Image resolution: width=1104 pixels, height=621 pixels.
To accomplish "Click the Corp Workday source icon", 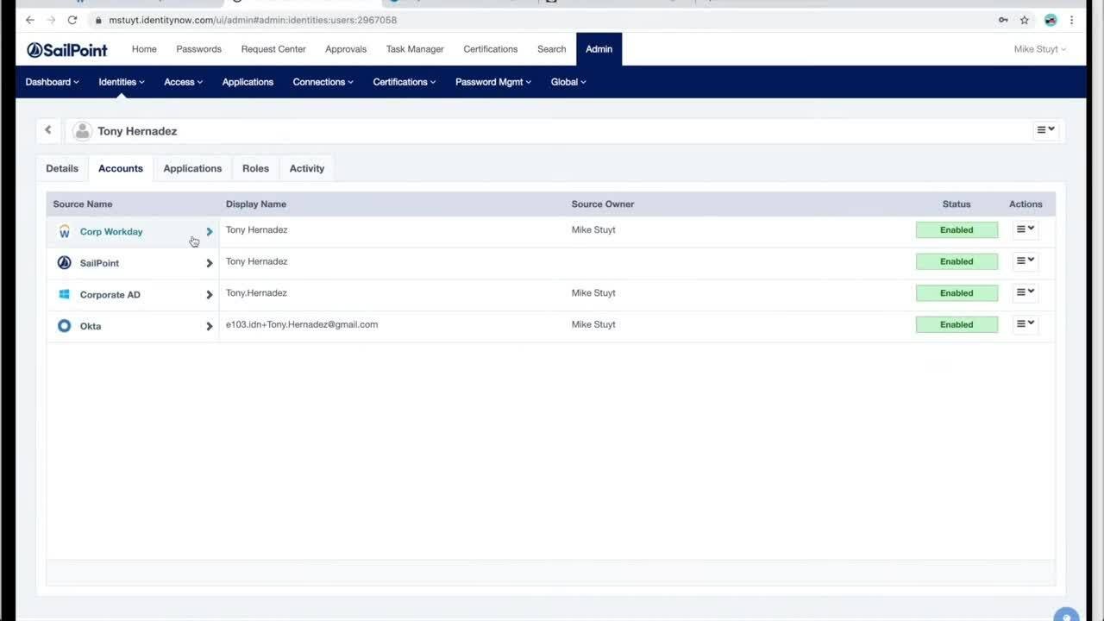I will point(64,231).
